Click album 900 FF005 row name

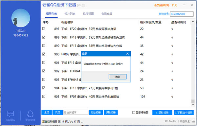coord(71,54)
